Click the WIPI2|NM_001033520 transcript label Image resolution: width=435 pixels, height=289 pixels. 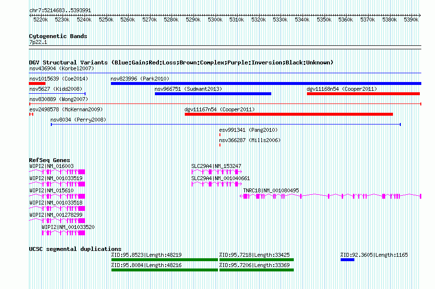(x=68, y=227)
